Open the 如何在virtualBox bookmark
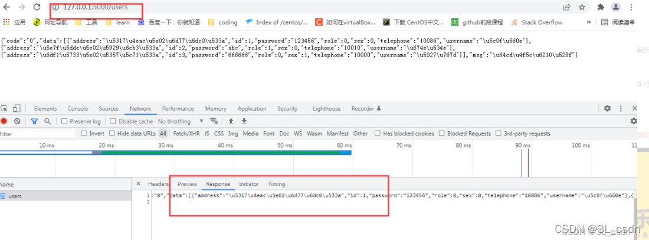The height and width of the screenshot is (240, 649). coord(345,22)
